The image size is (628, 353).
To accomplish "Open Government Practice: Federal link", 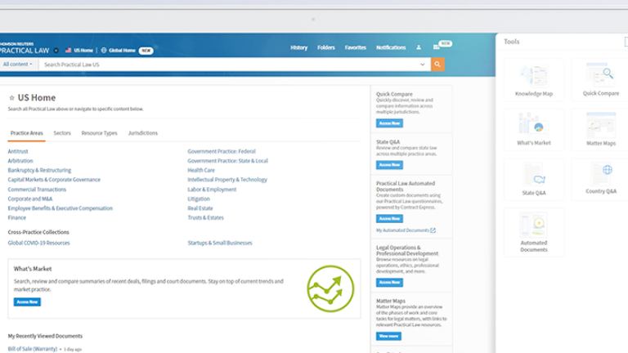I will (222, 151).
